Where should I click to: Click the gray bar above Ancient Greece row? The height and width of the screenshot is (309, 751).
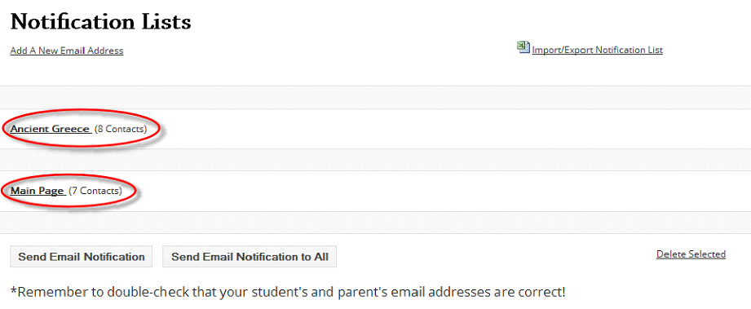pos(375,98)
